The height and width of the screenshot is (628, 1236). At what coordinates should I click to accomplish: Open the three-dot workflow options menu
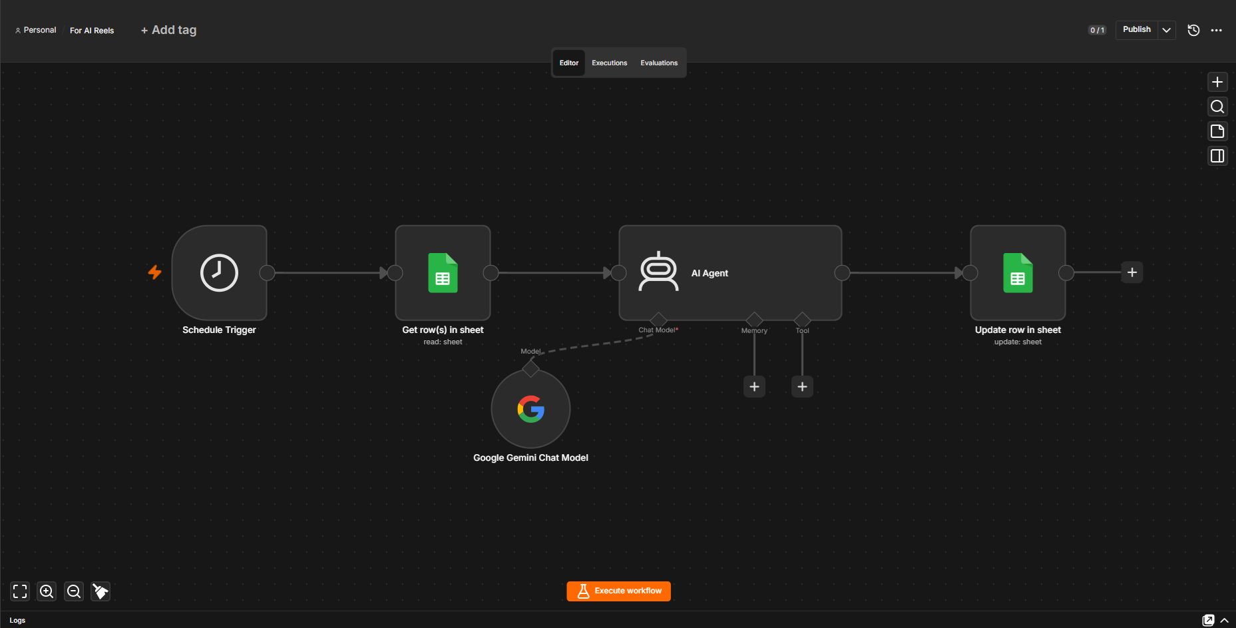1216,30
